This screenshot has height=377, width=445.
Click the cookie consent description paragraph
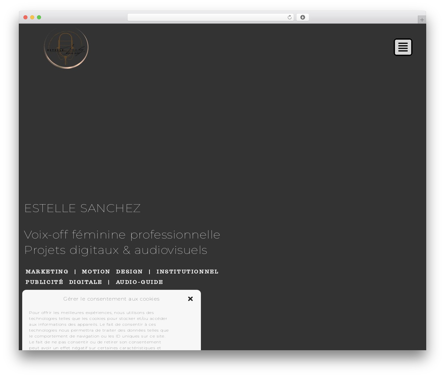pos(99,330)
